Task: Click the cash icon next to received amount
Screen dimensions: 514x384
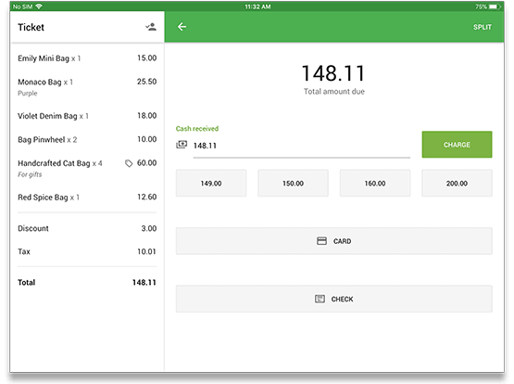Action: click(x=182, y=145)
